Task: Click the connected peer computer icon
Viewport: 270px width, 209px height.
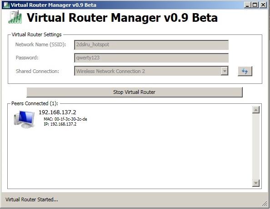Action: [24, 119]
